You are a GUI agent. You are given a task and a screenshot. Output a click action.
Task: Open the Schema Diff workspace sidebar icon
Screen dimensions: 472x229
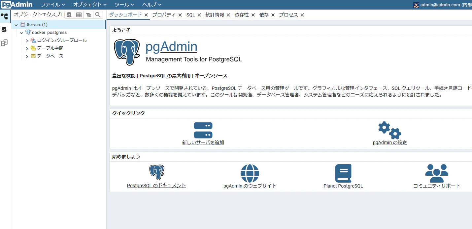tap(4, 43)
